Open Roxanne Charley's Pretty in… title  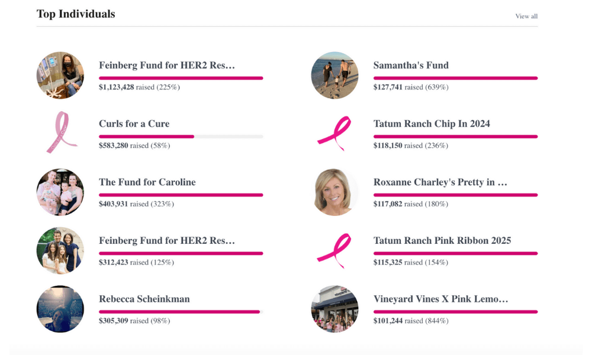pos(440,182)
